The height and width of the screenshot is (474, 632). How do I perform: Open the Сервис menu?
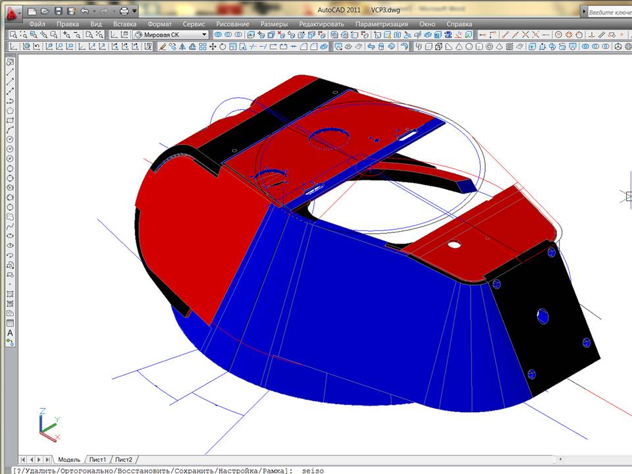(x=194, y=24)
